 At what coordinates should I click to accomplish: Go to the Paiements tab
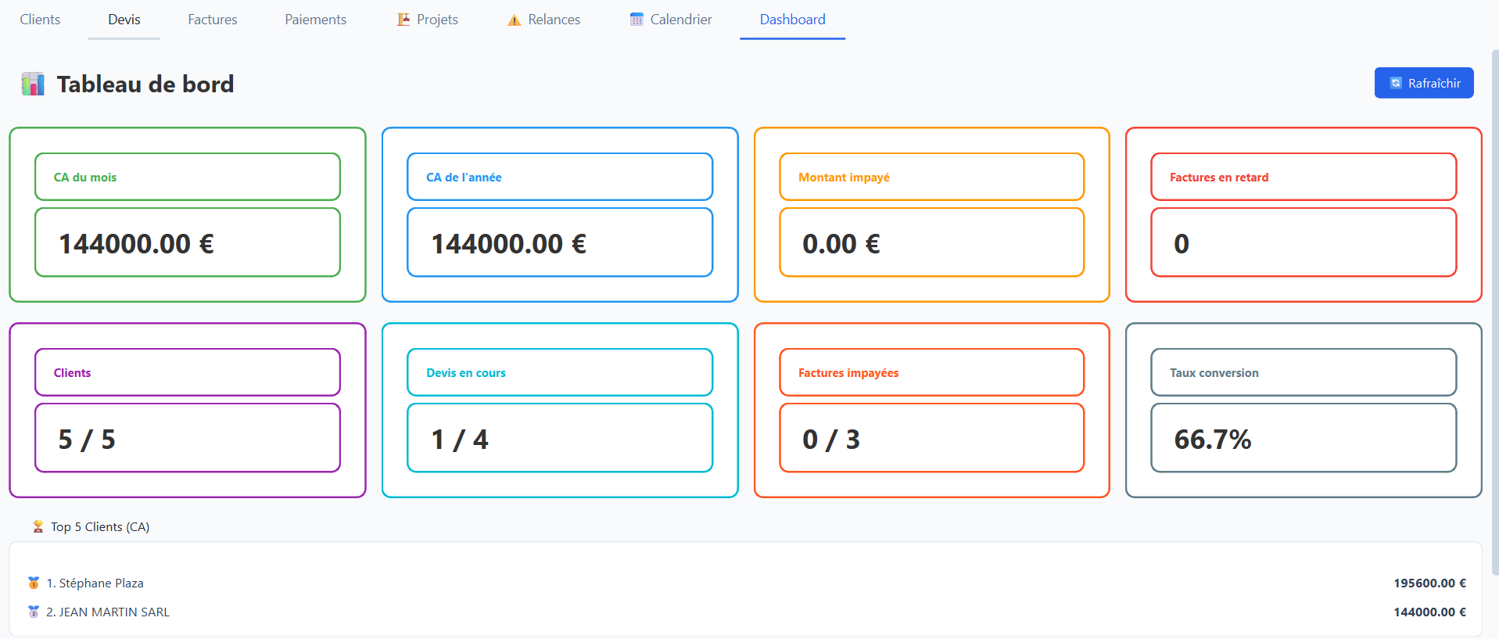tap(316, 20)
